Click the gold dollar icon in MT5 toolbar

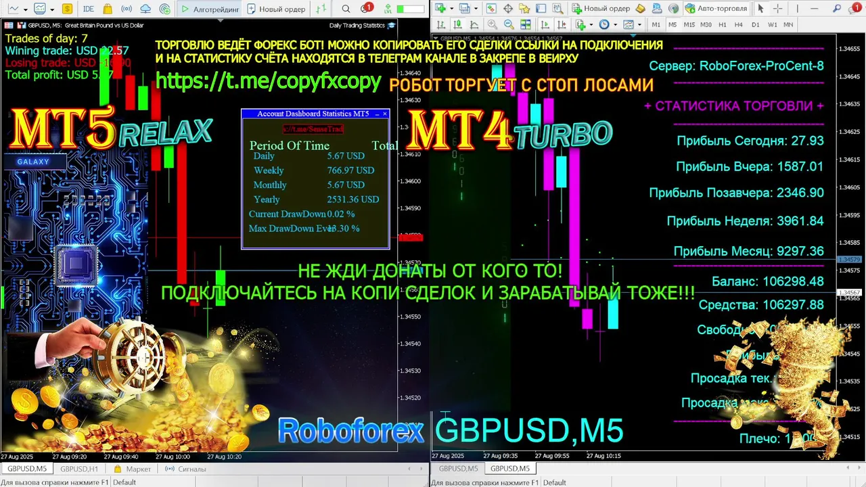[x=67, y=9]
